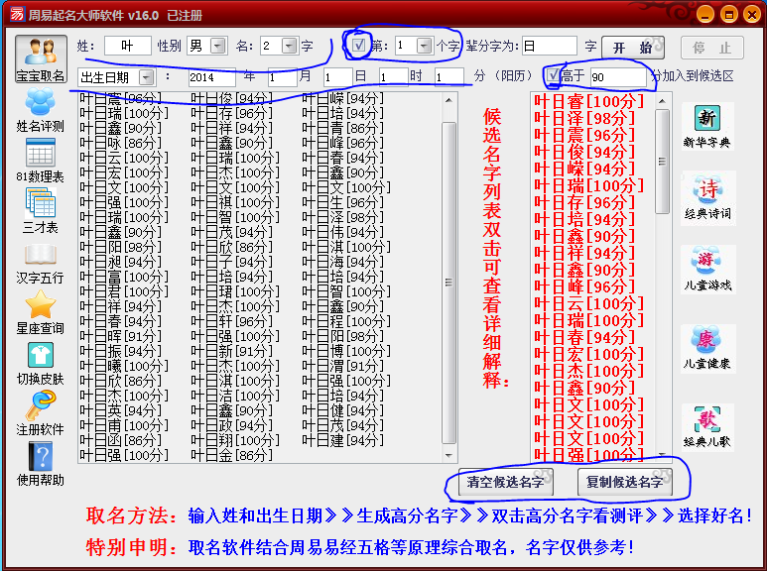Image resolution: width=767 pixels, height=571 pixels.
Task: Open the 新华字典 dictionary icon
Action: click(x=706, y=124)
